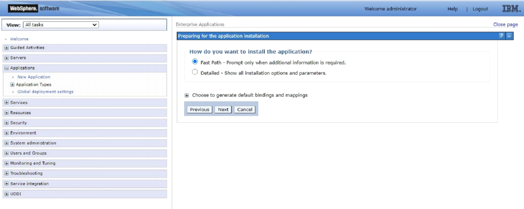524x209 pixels.
Task: Click the Welcome administrator text
Action: pyautogui.click(x=391, y=9)
